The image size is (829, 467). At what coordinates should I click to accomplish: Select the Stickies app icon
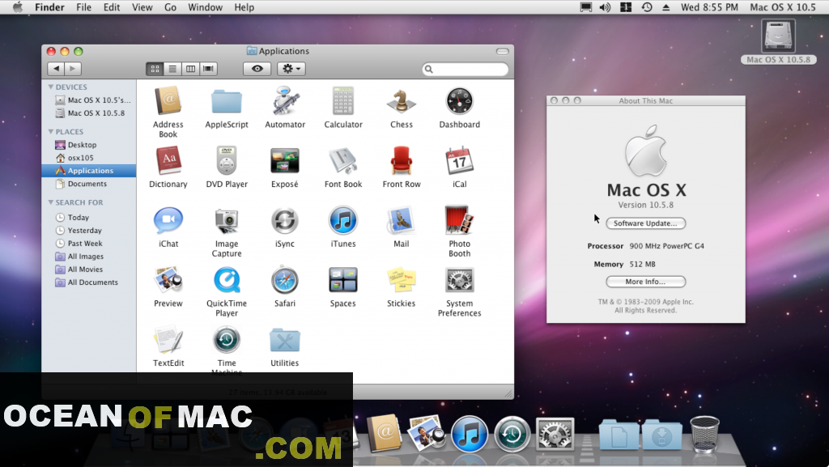point(402,280)
